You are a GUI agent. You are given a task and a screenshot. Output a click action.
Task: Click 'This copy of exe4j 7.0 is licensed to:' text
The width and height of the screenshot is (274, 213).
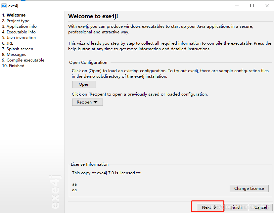pyautogui.click(x=107, y=173)
